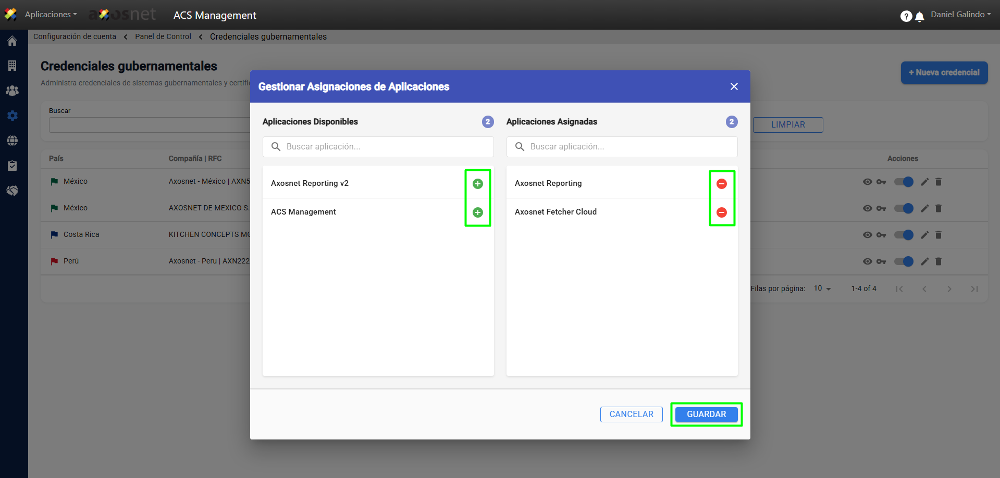Toggle the switch for the first México row
Viewport: 1000px width, 478px height.
(x=904, y=182)
